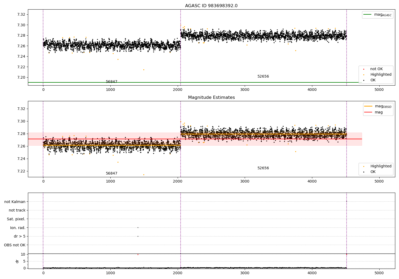Screen dimensions: 399x279
Task: Click the 'Sat. pixel.' axis label
Action: pyautogui.click(x=16, y=219)
